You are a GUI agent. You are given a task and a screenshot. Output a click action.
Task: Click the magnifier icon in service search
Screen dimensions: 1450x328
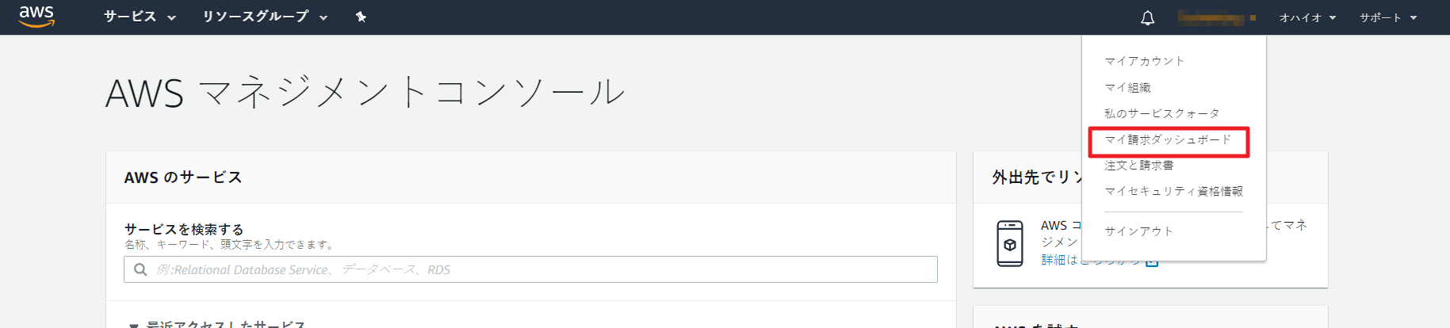pos(140,269)
